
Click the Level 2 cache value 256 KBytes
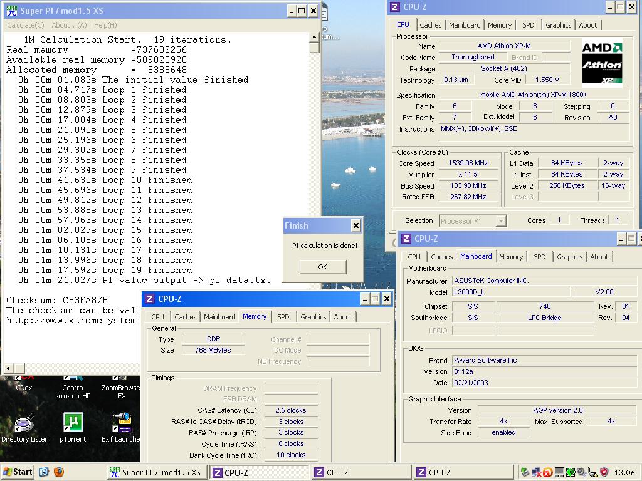tap(567, 185)
